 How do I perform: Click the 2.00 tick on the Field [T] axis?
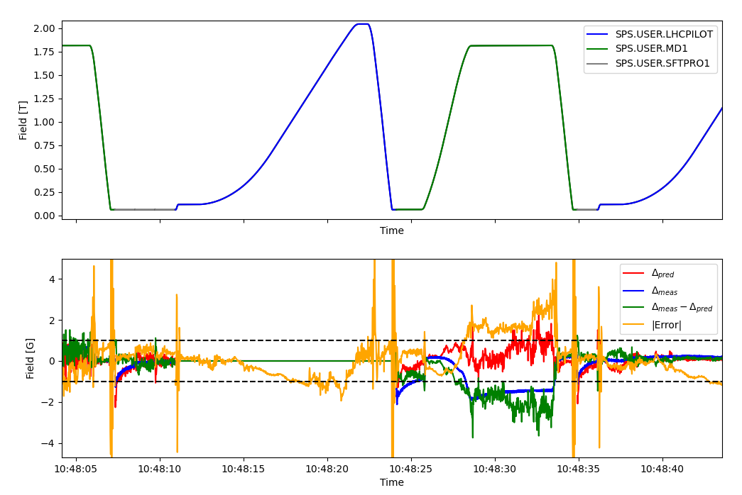point(45,28)
